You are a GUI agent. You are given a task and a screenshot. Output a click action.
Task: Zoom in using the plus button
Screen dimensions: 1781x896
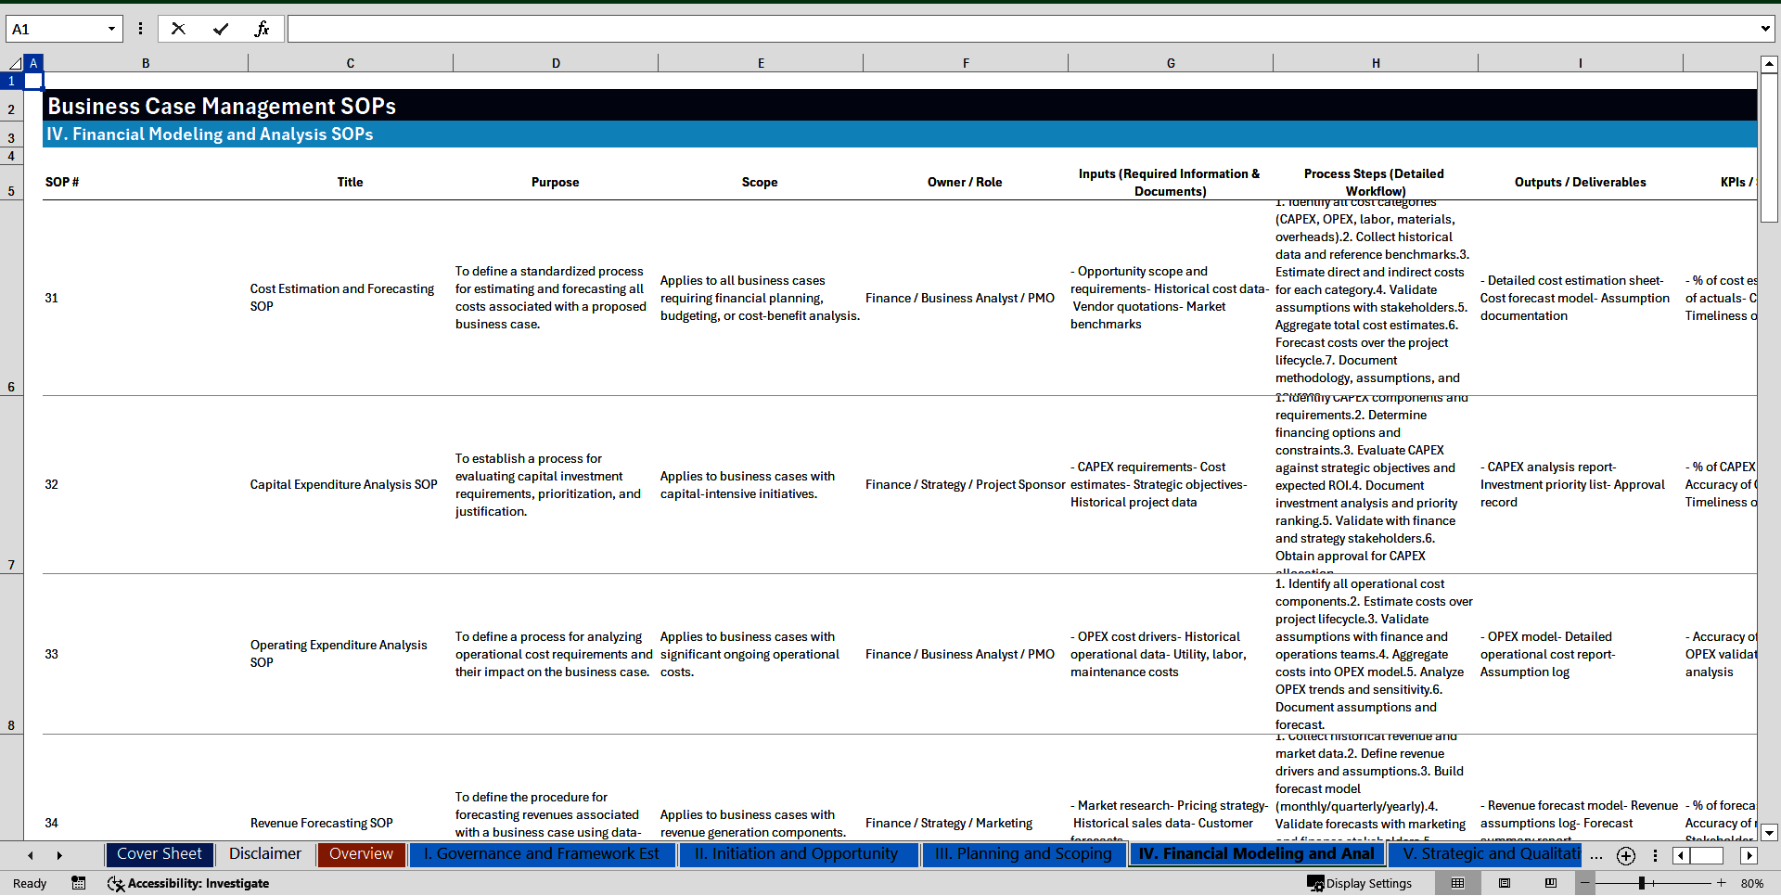(1722, 883)
